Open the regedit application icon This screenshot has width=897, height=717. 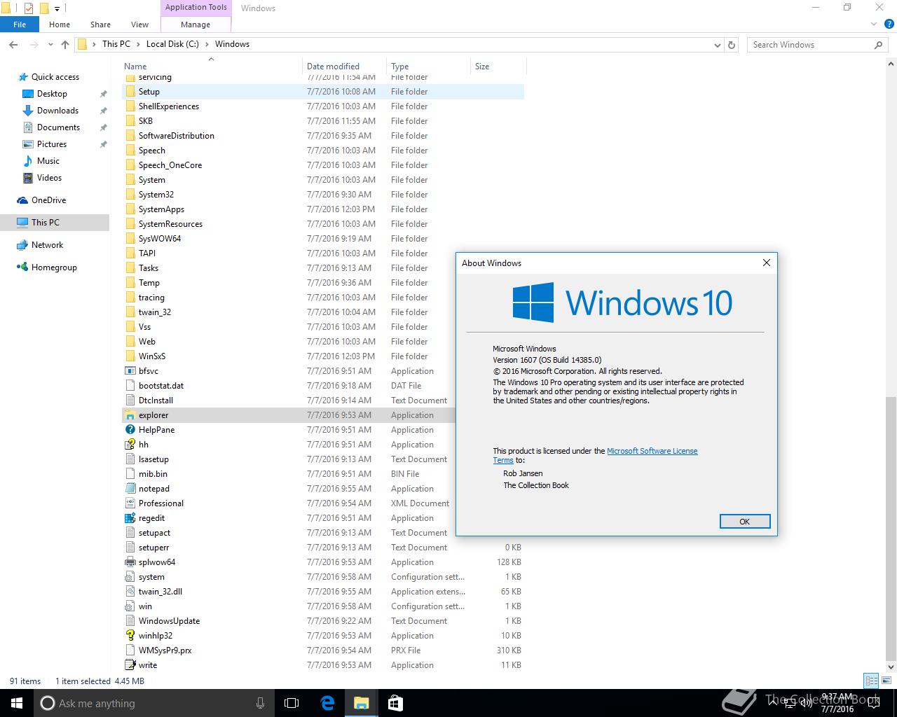[x=130, y=518]
